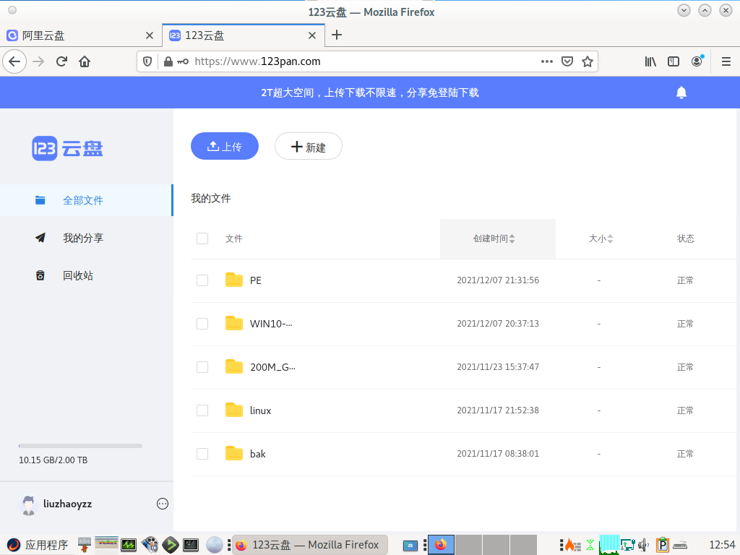Open the 200M_G folder icon
The height and width of the screenshot is (555, 740).
(234, 366)
